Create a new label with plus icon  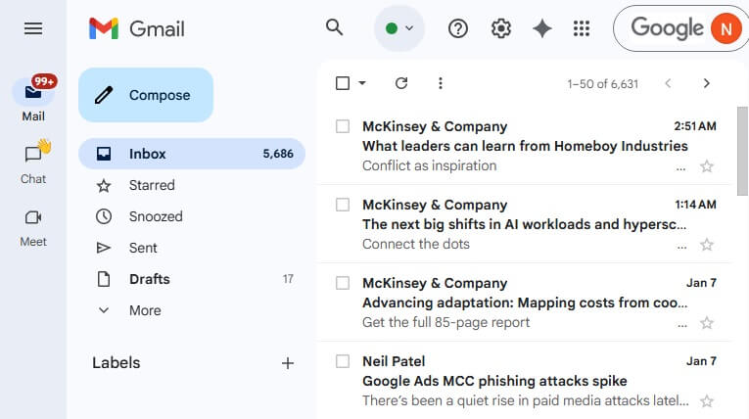(288, 363)
